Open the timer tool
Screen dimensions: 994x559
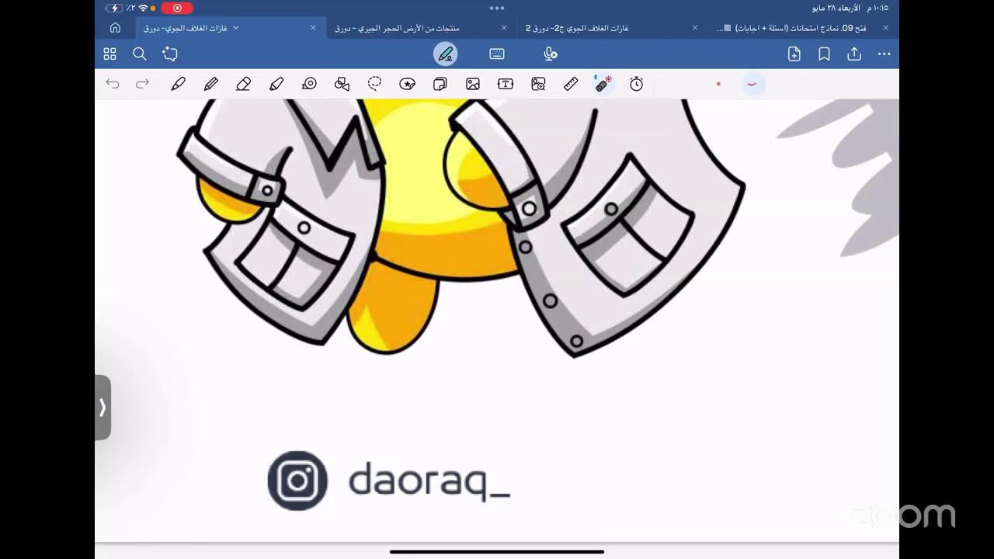637,84
